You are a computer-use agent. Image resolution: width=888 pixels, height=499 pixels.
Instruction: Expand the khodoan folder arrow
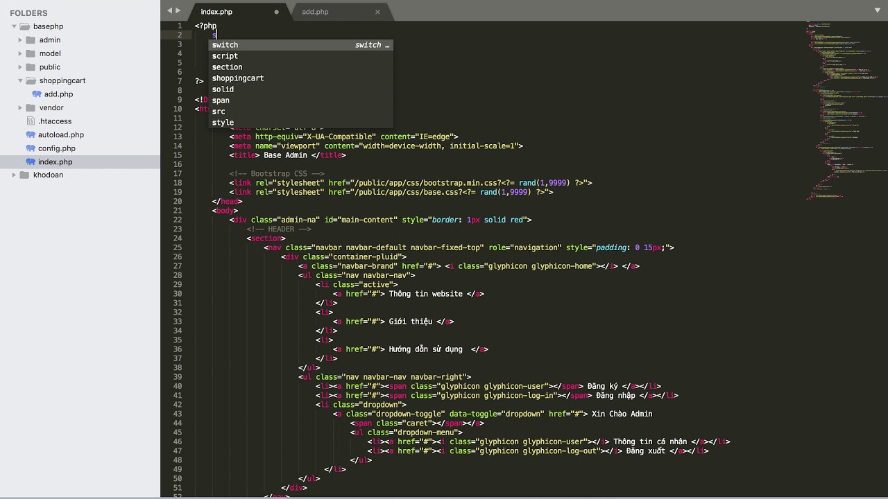[14, 175]
